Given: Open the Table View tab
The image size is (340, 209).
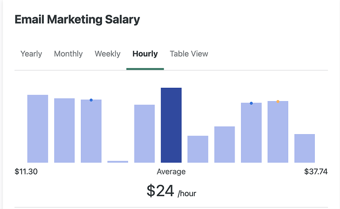Looking at the screenshot, I should 189,54.
